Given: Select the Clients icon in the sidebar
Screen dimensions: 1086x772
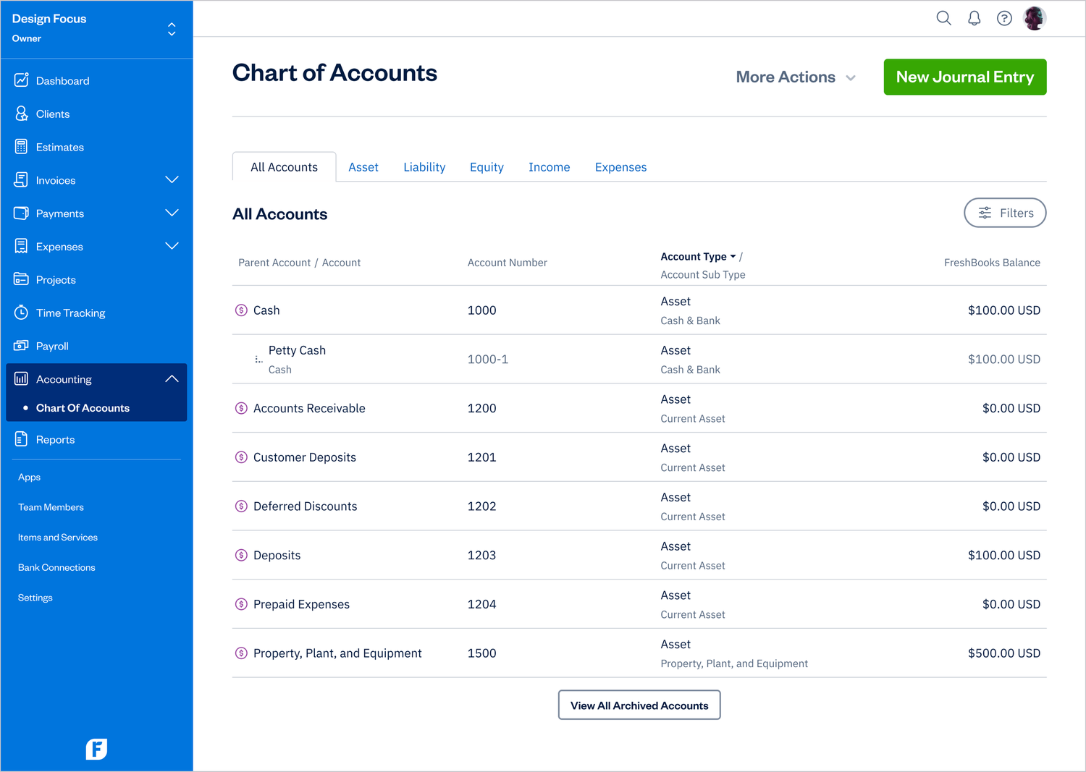Looking at the screenshot, I should [22, 114].
